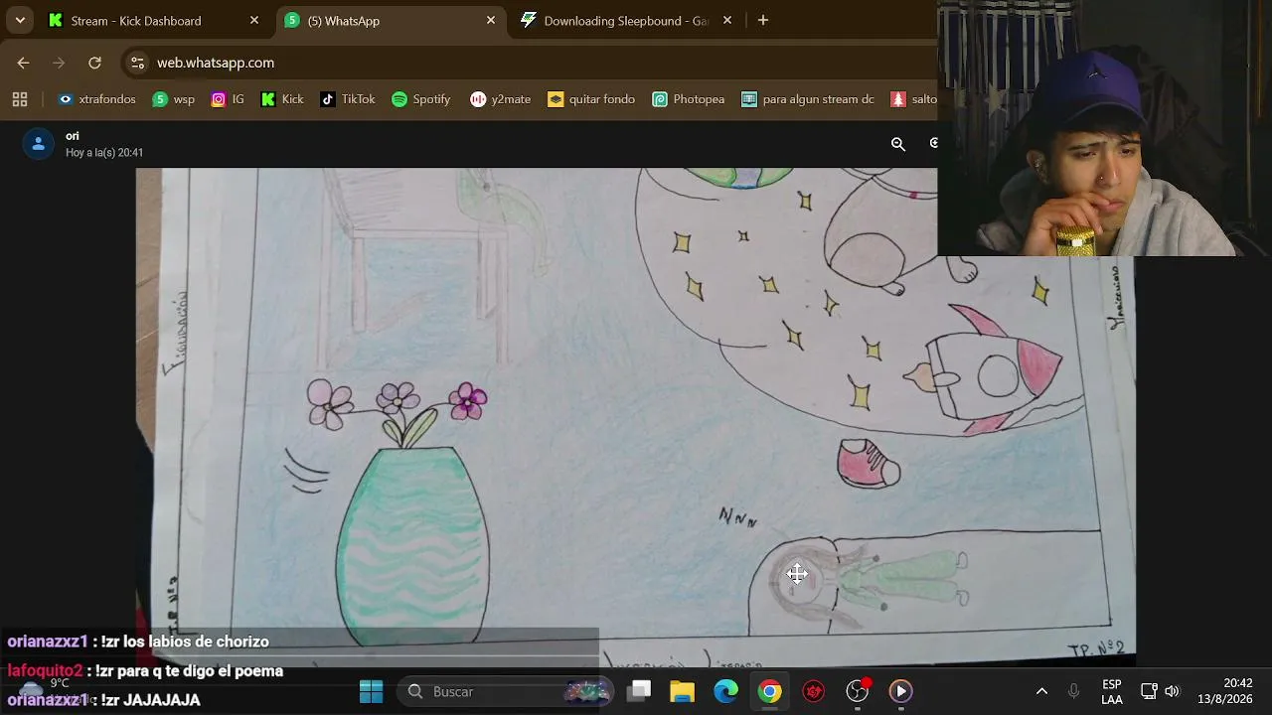Image resolution: width=1272 pixels, height=715 pixels.
Task: Open the IG bookmark
Action: 228,99
